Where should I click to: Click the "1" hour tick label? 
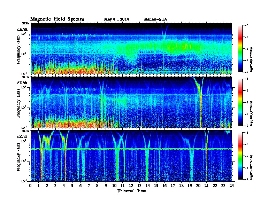click(x=39, y=186)
